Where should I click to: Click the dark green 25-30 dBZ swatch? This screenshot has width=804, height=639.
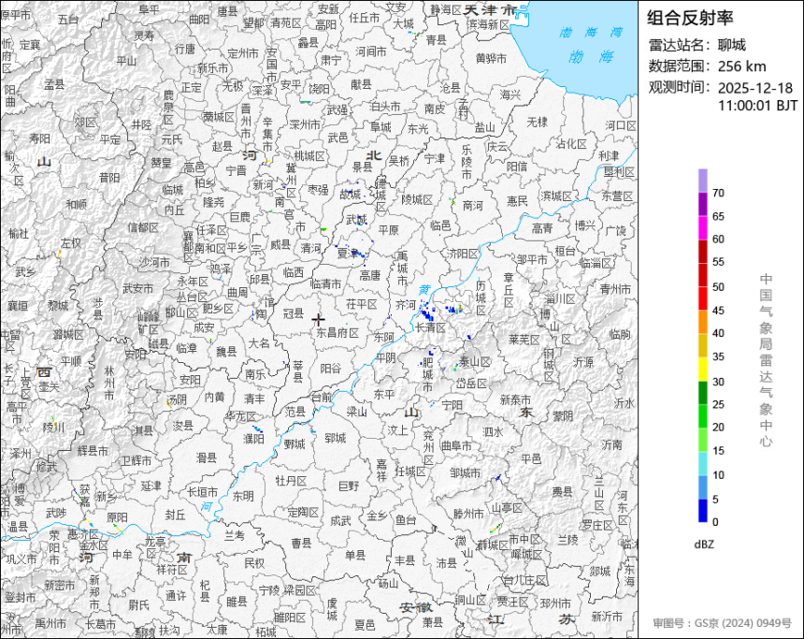[702, 393]
